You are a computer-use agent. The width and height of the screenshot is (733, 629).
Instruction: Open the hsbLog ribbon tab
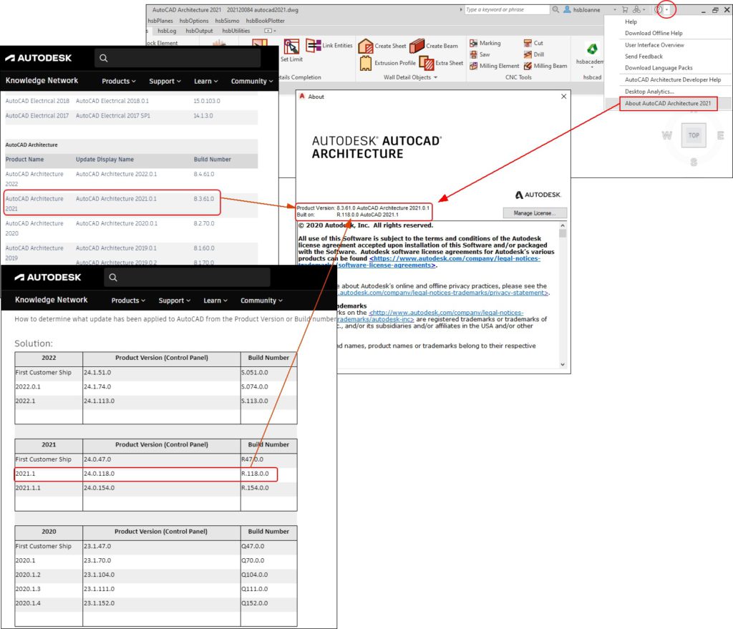(167, 31)
